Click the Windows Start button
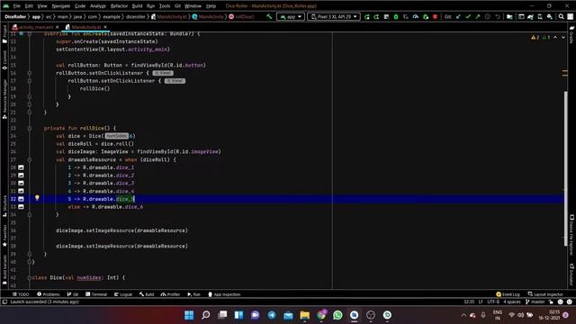The image size is (576, 324). coord(189,315)
